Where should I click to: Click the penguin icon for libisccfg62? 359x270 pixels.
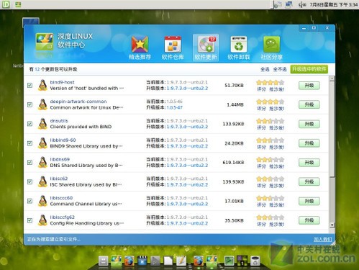pos(42,220)
